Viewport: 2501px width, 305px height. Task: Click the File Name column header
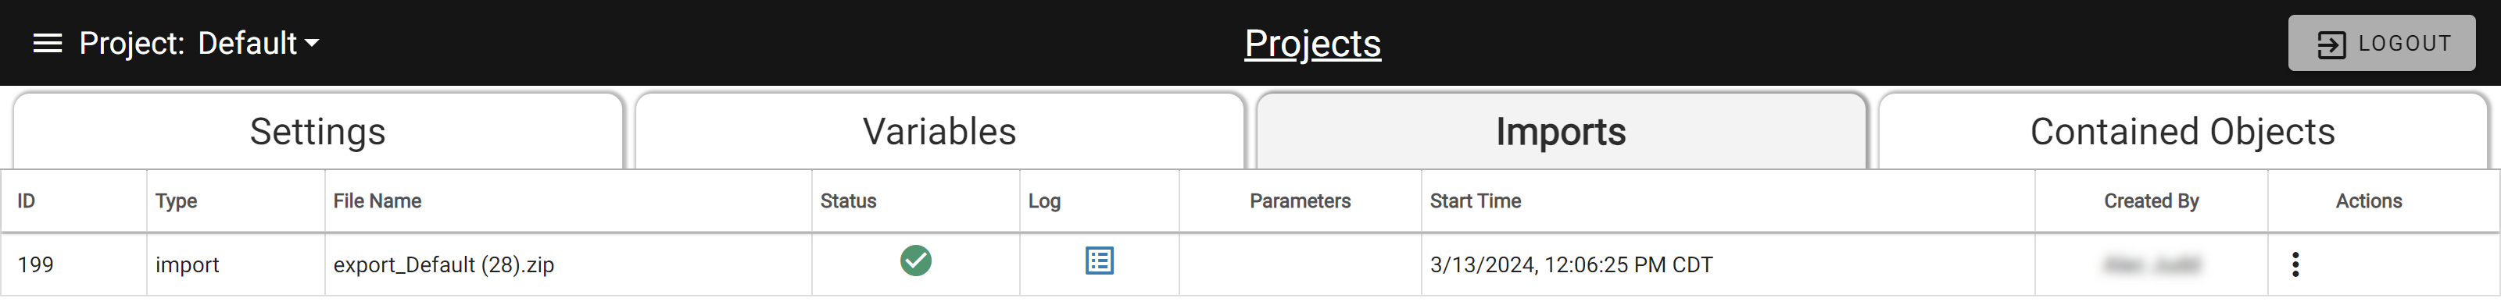(377, 200)
